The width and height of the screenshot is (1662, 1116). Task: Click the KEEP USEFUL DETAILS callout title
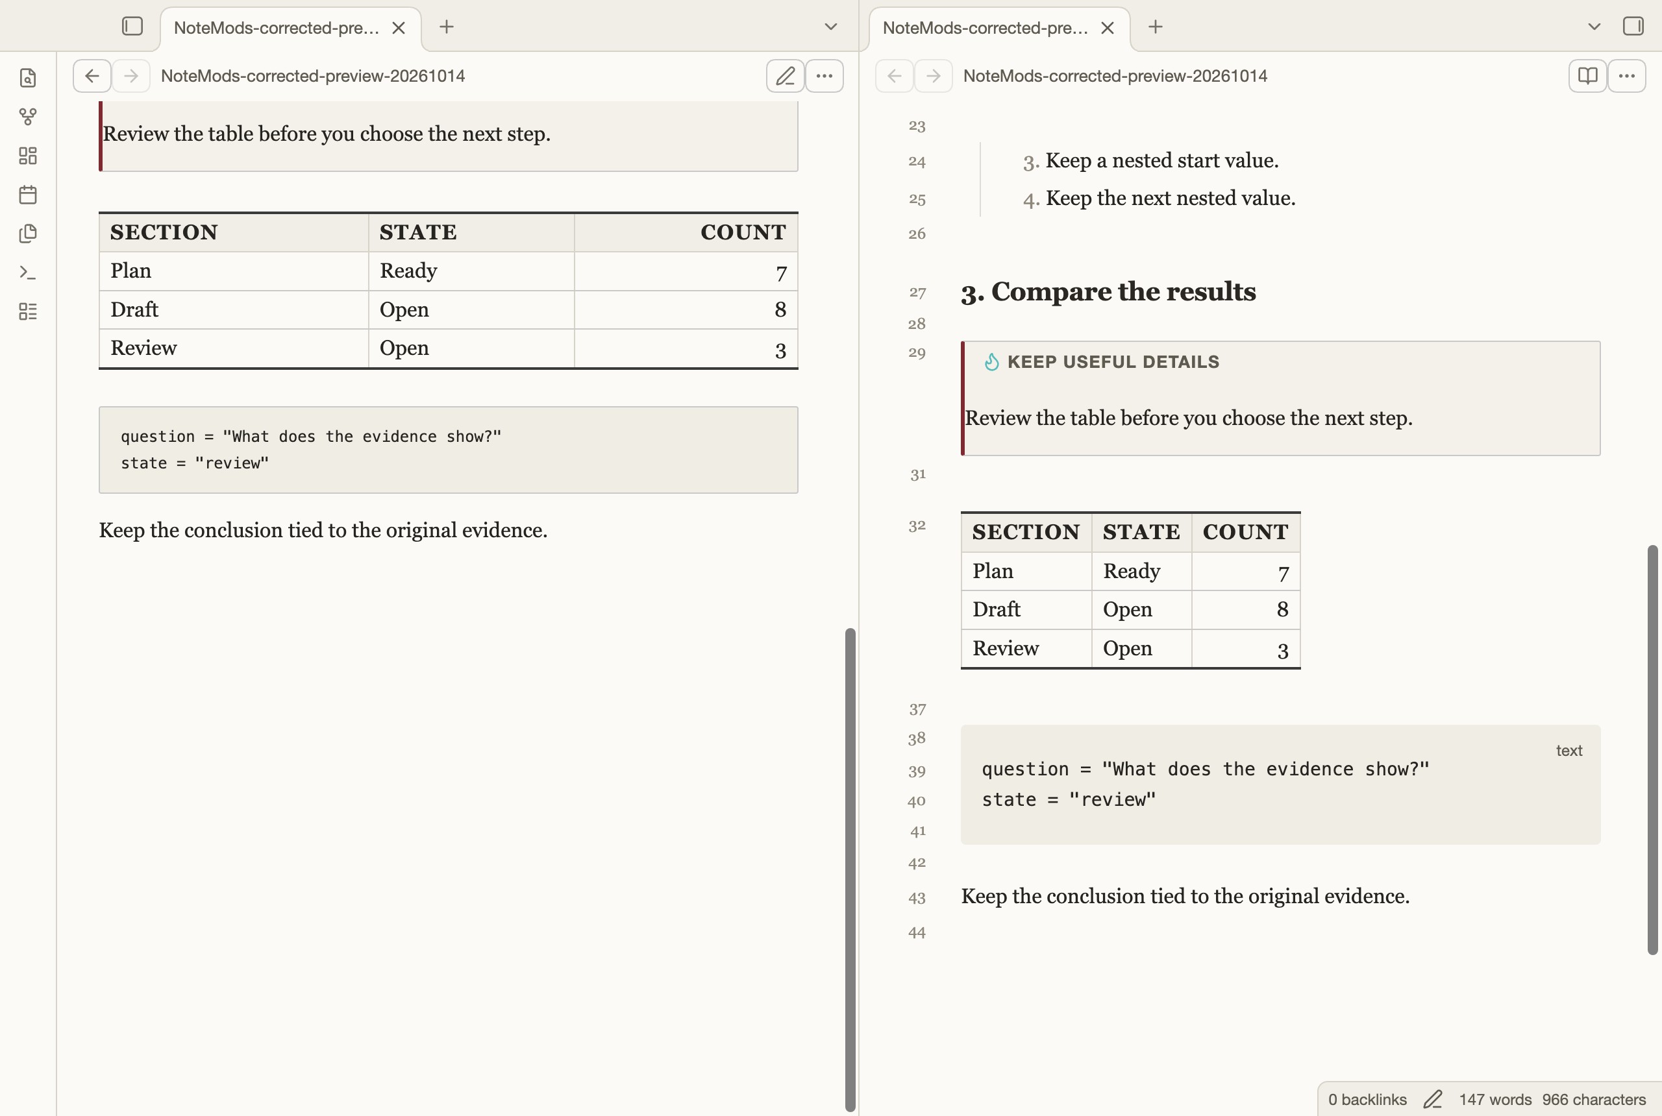[1113, 362]
